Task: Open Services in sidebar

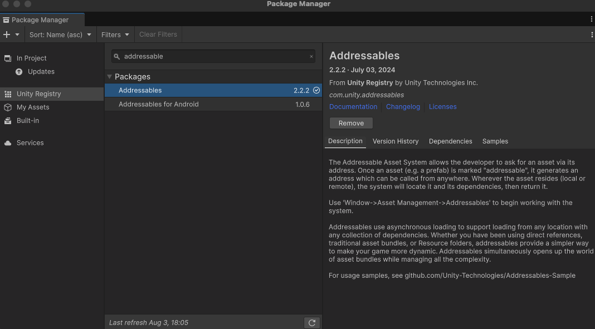Action: tap(30, 143)
